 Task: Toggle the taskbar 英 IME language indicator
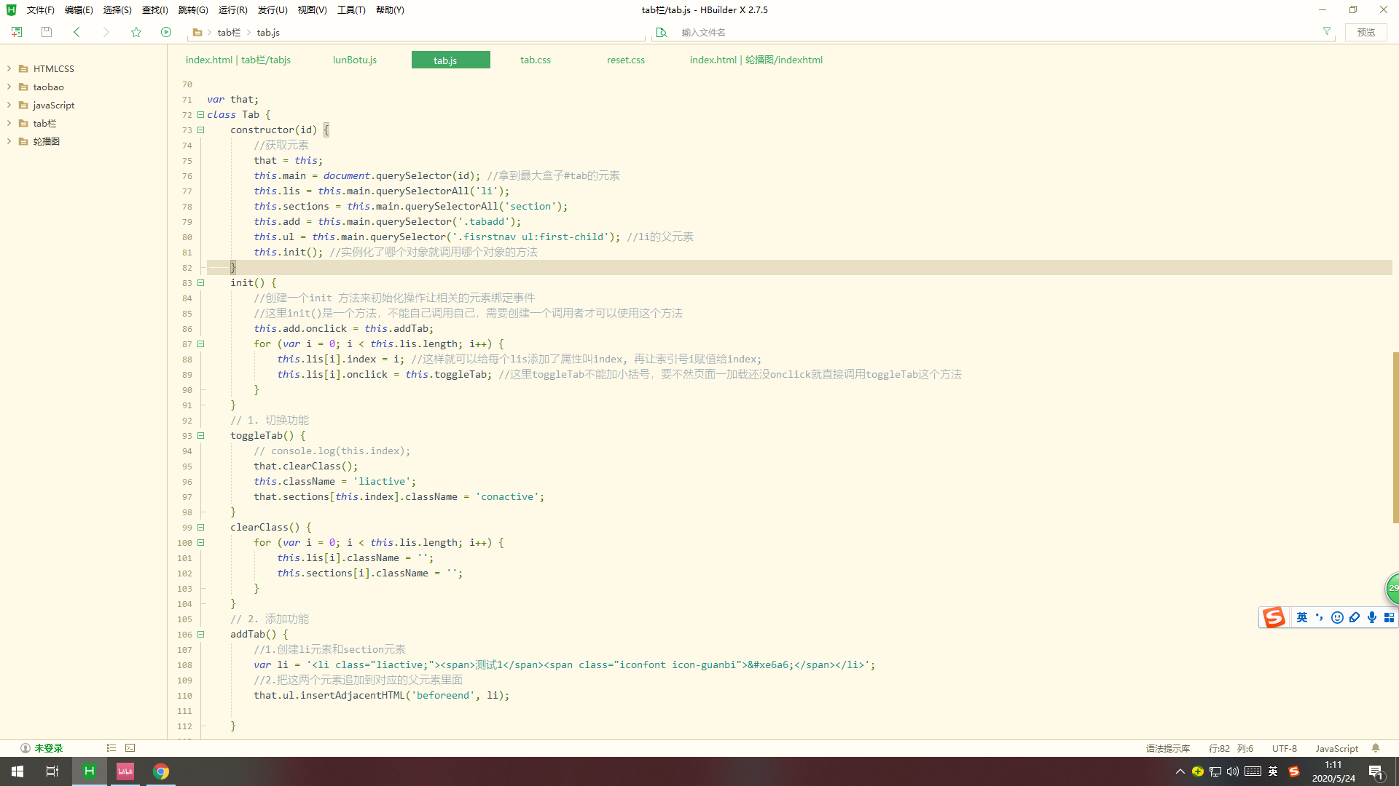point(1273,771)
